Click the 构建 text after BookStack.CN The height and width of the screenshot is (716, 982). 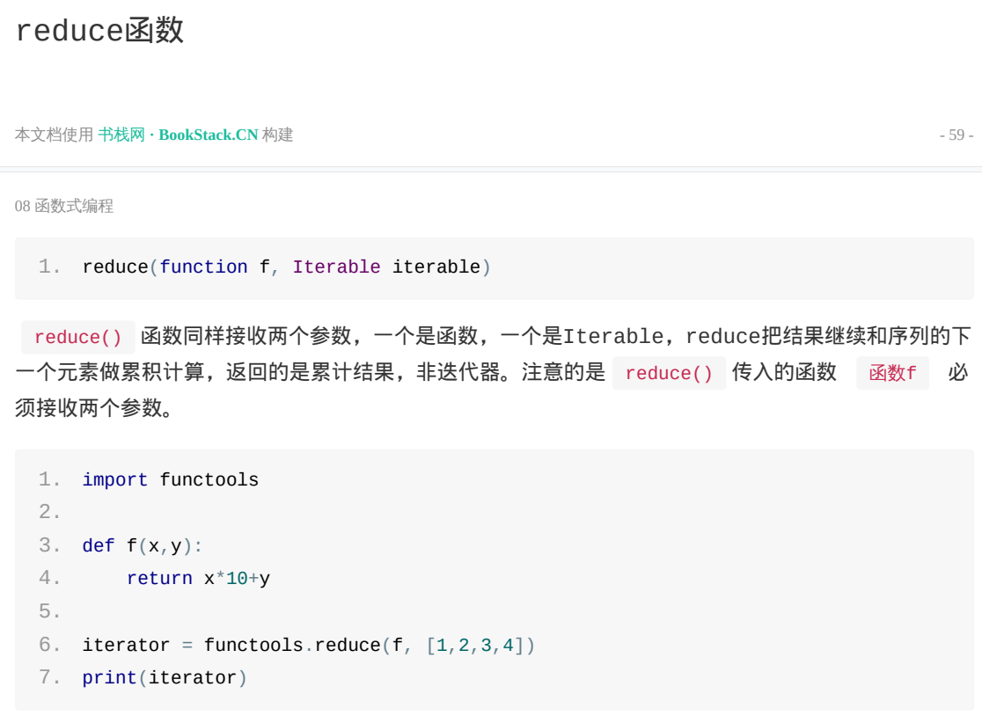(277, 135)
